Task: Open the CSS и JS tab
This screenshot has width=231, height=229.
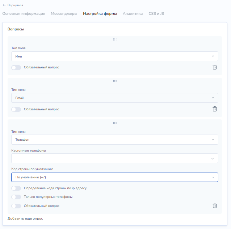Action: point(156,13)
